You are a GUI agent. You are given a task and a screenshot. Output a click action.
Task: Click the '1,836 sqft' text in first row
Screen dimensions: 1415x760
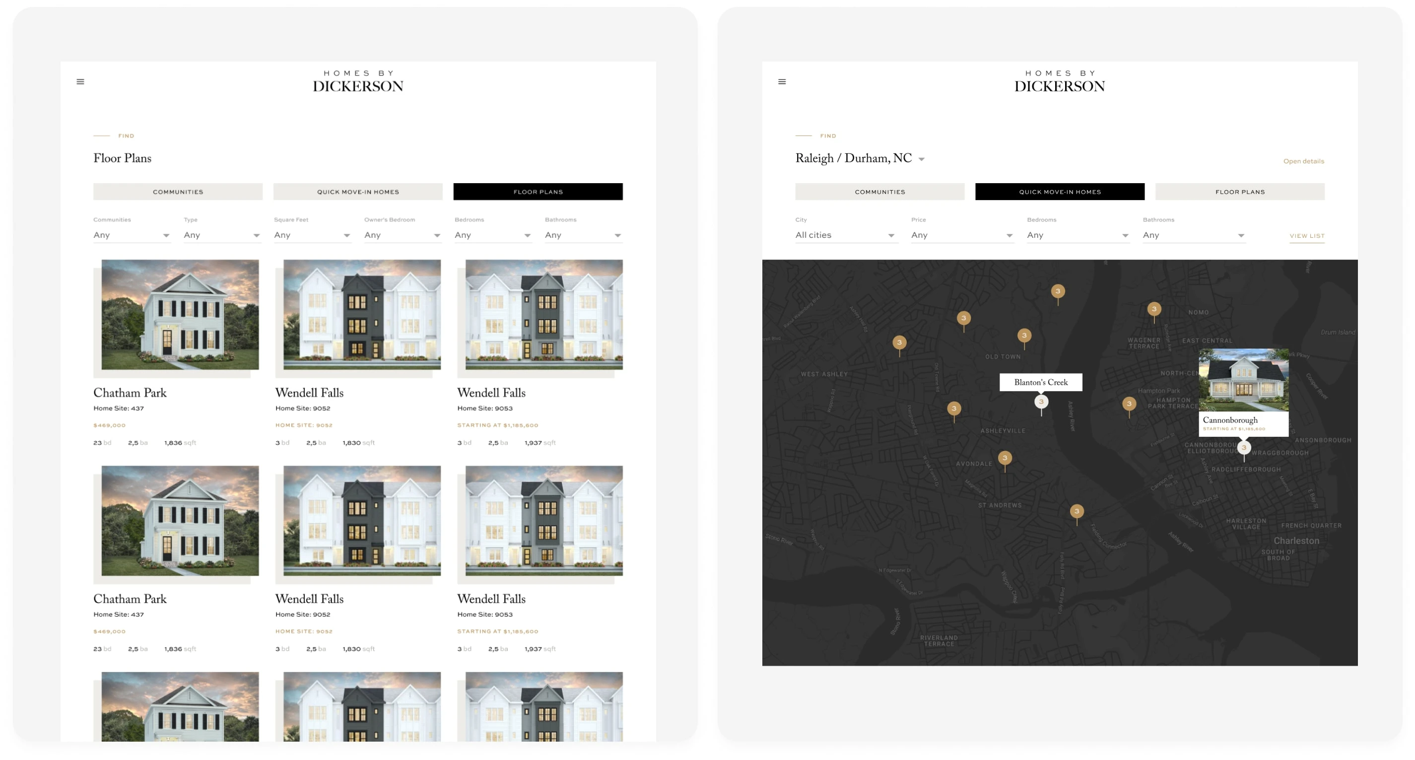click(x=180, y=443)
